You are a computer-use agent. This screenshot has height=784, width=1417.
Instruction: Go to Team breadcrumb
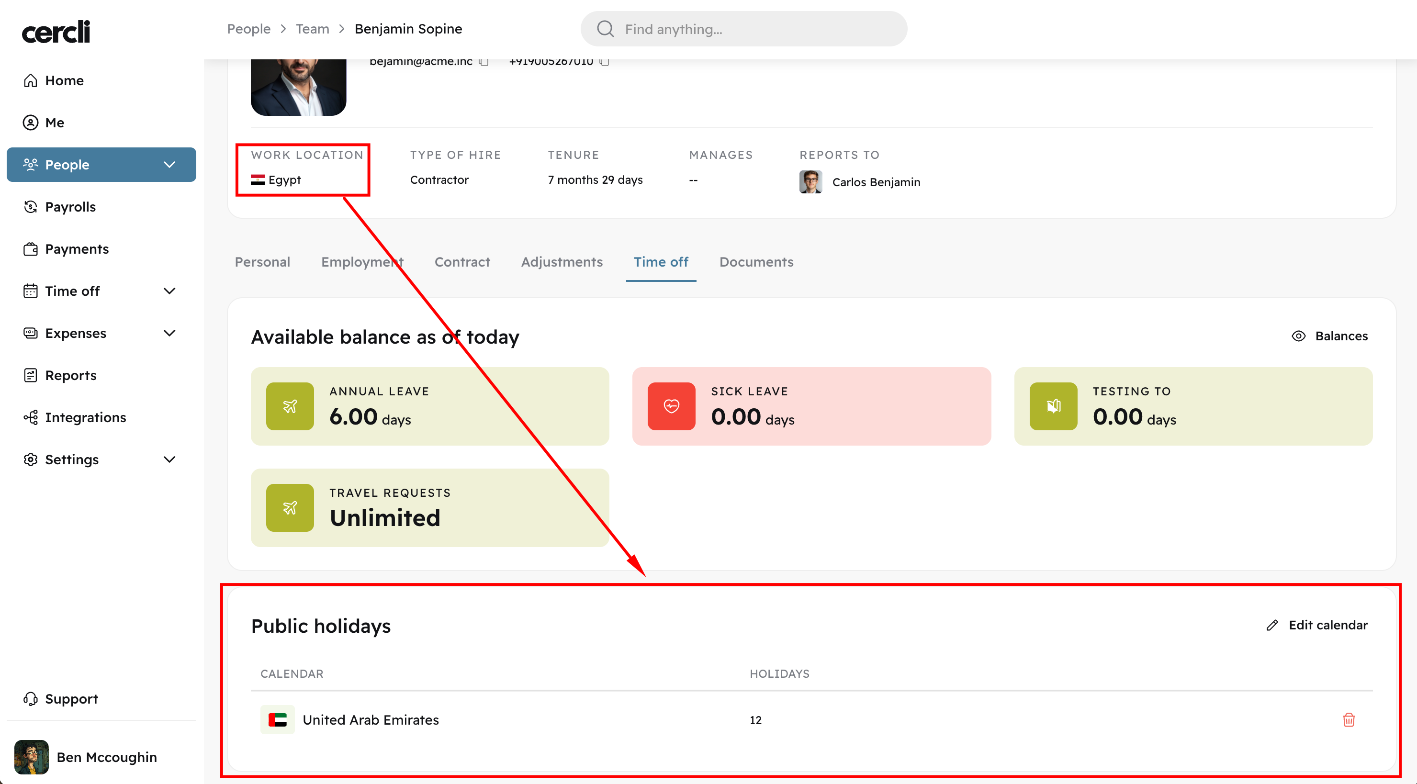point(313,29)
